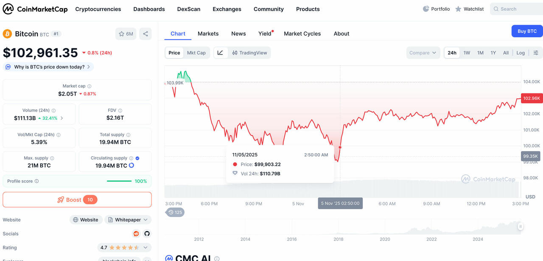This screenshot has width=543, height=261.
Task: Click the CoinMarketCap logo
Action: point(35,8)
